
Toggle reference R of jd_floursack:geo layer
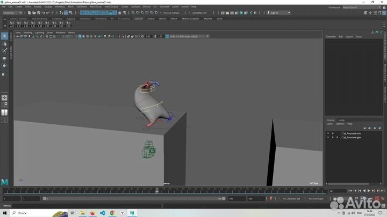coord(337,138)
